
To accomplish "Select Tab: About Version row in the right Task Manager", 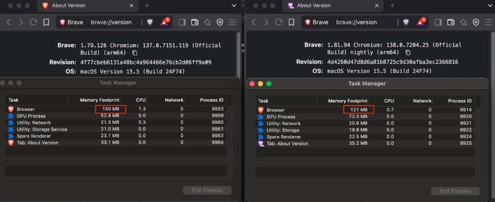I will (365, 143).
